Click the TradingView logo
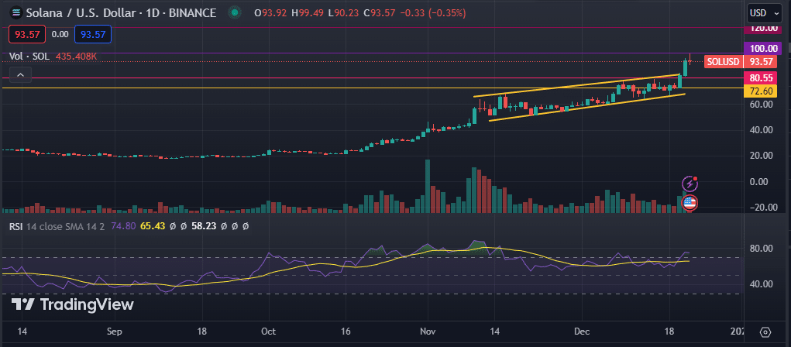Image resolution: width=791 pixels, height=347 pixels. (x=73, y=304)
